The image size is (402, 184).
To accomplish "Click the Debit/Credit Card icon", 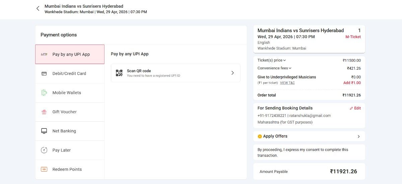I will click(x=44, y=73).
